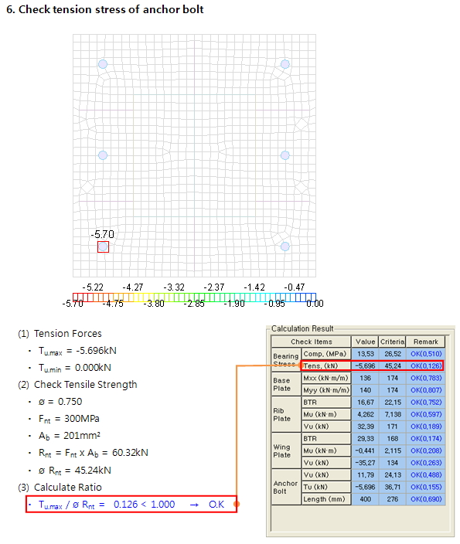Click the 'Check tension stress of anchor bolt' heading
Screen dimensions: 460x544
coord(111,9)
